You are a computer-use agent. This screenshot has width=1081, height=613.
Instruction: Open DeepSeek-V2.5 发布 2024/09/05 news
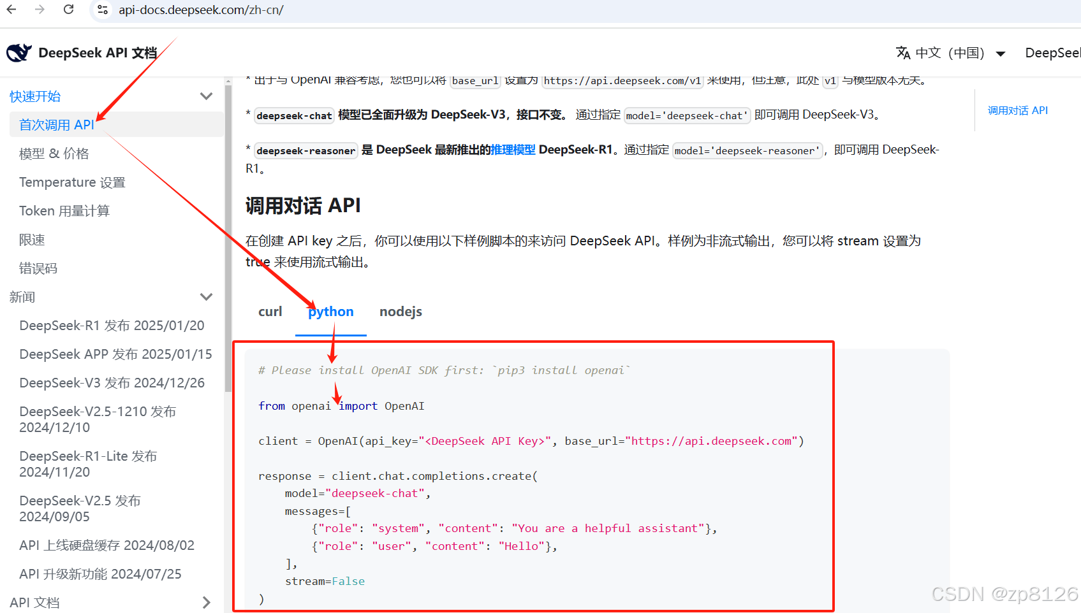click(80, 508)
